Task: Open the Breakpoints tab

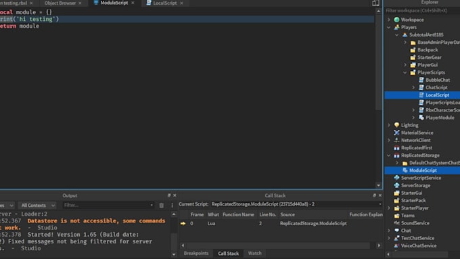Action: (196, 253)
